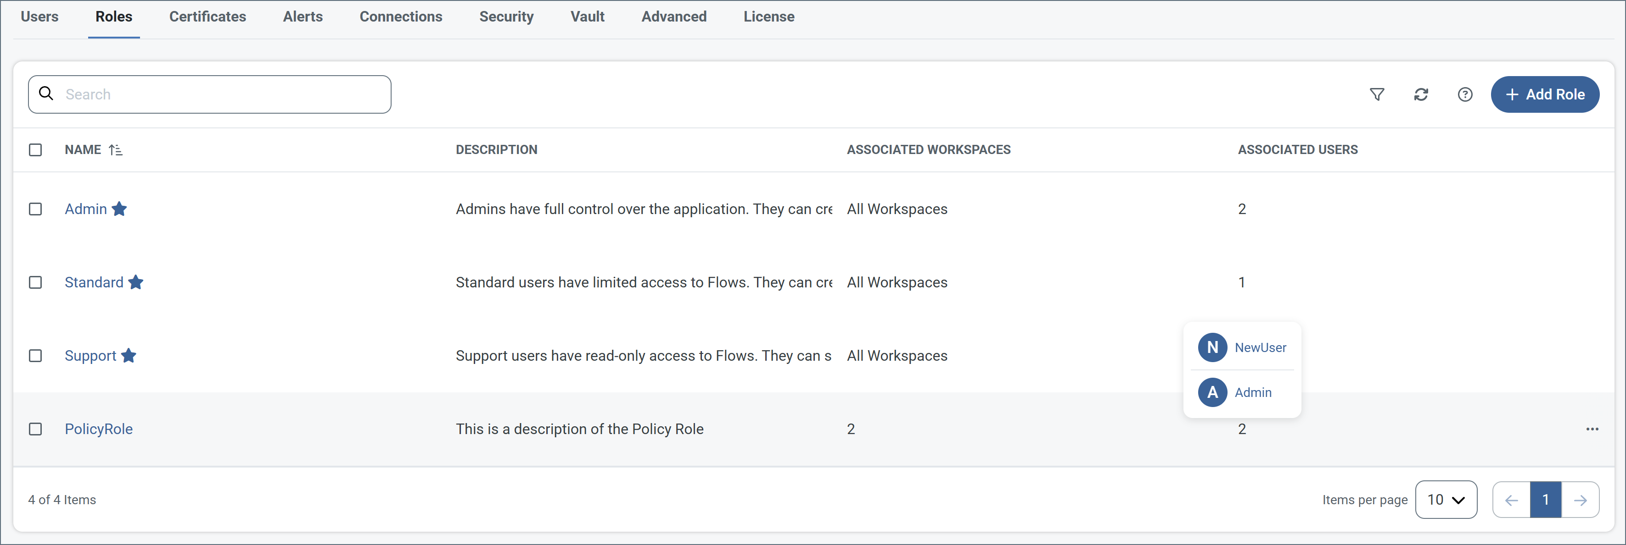Refresh the roles list
1626x545 pixels.
click(1421, 94)
